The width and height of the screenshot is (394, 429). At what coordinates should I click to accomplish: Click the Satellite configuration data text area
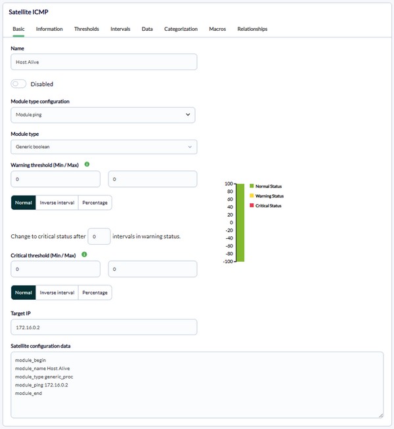pos(197,385)
